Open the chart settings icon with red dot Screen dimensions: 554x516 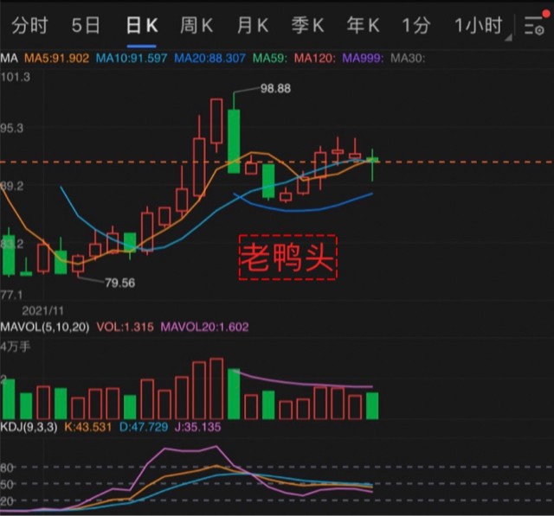tap(533, 26)
